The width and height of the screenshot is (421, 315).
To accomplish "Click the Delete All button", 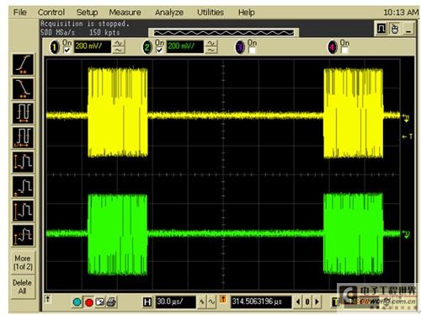I will (x=23, y=287).
